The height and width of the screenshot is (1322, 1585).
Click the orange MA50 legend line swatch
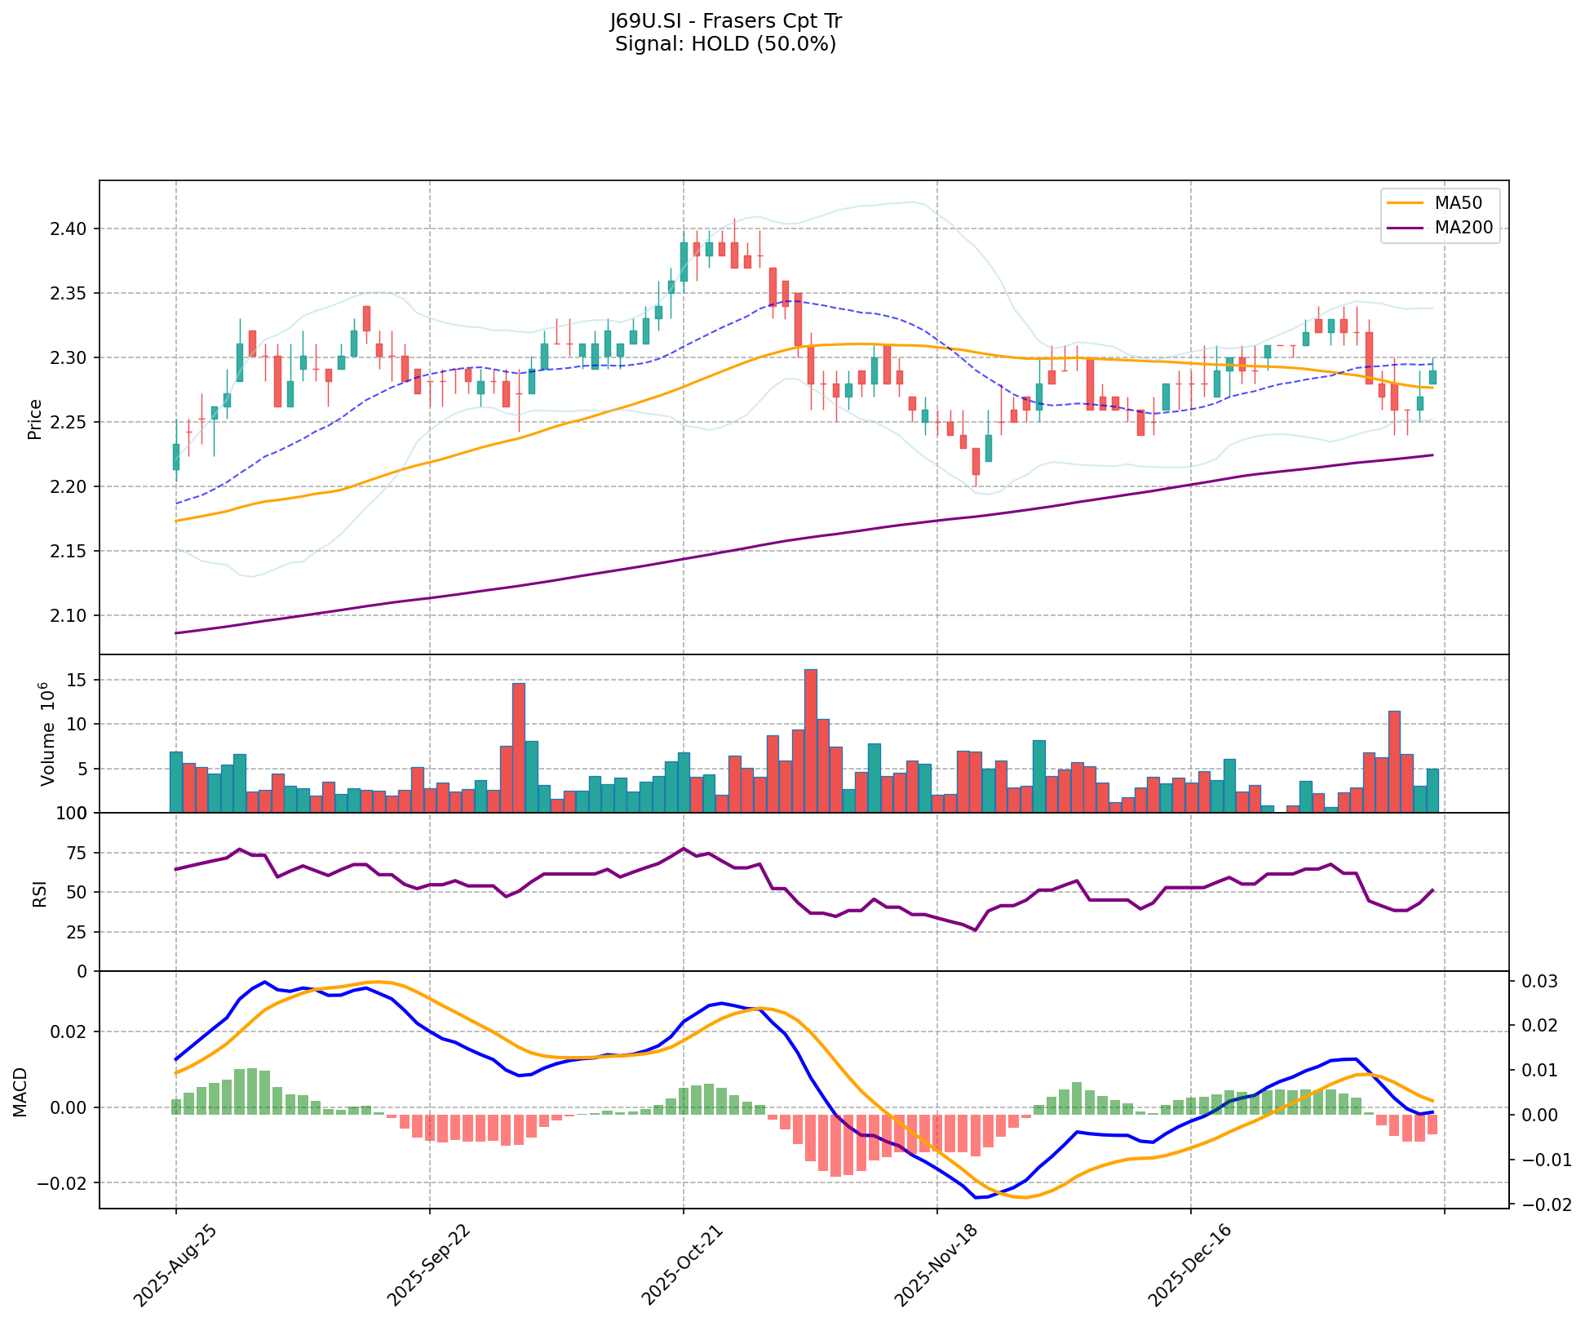(x=1406, y=202)
